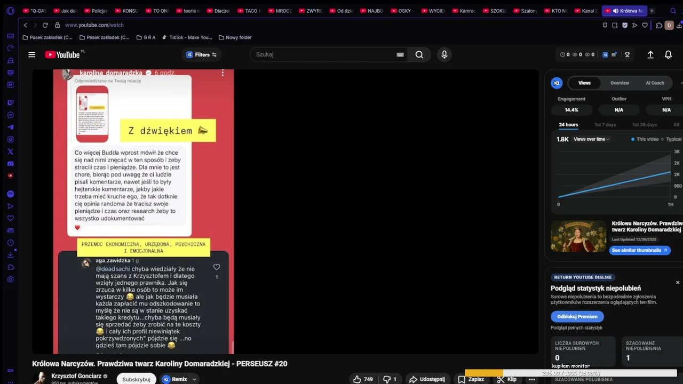
Task: Close the Return YouTube Dislike panel
Action: coord(678,283)
